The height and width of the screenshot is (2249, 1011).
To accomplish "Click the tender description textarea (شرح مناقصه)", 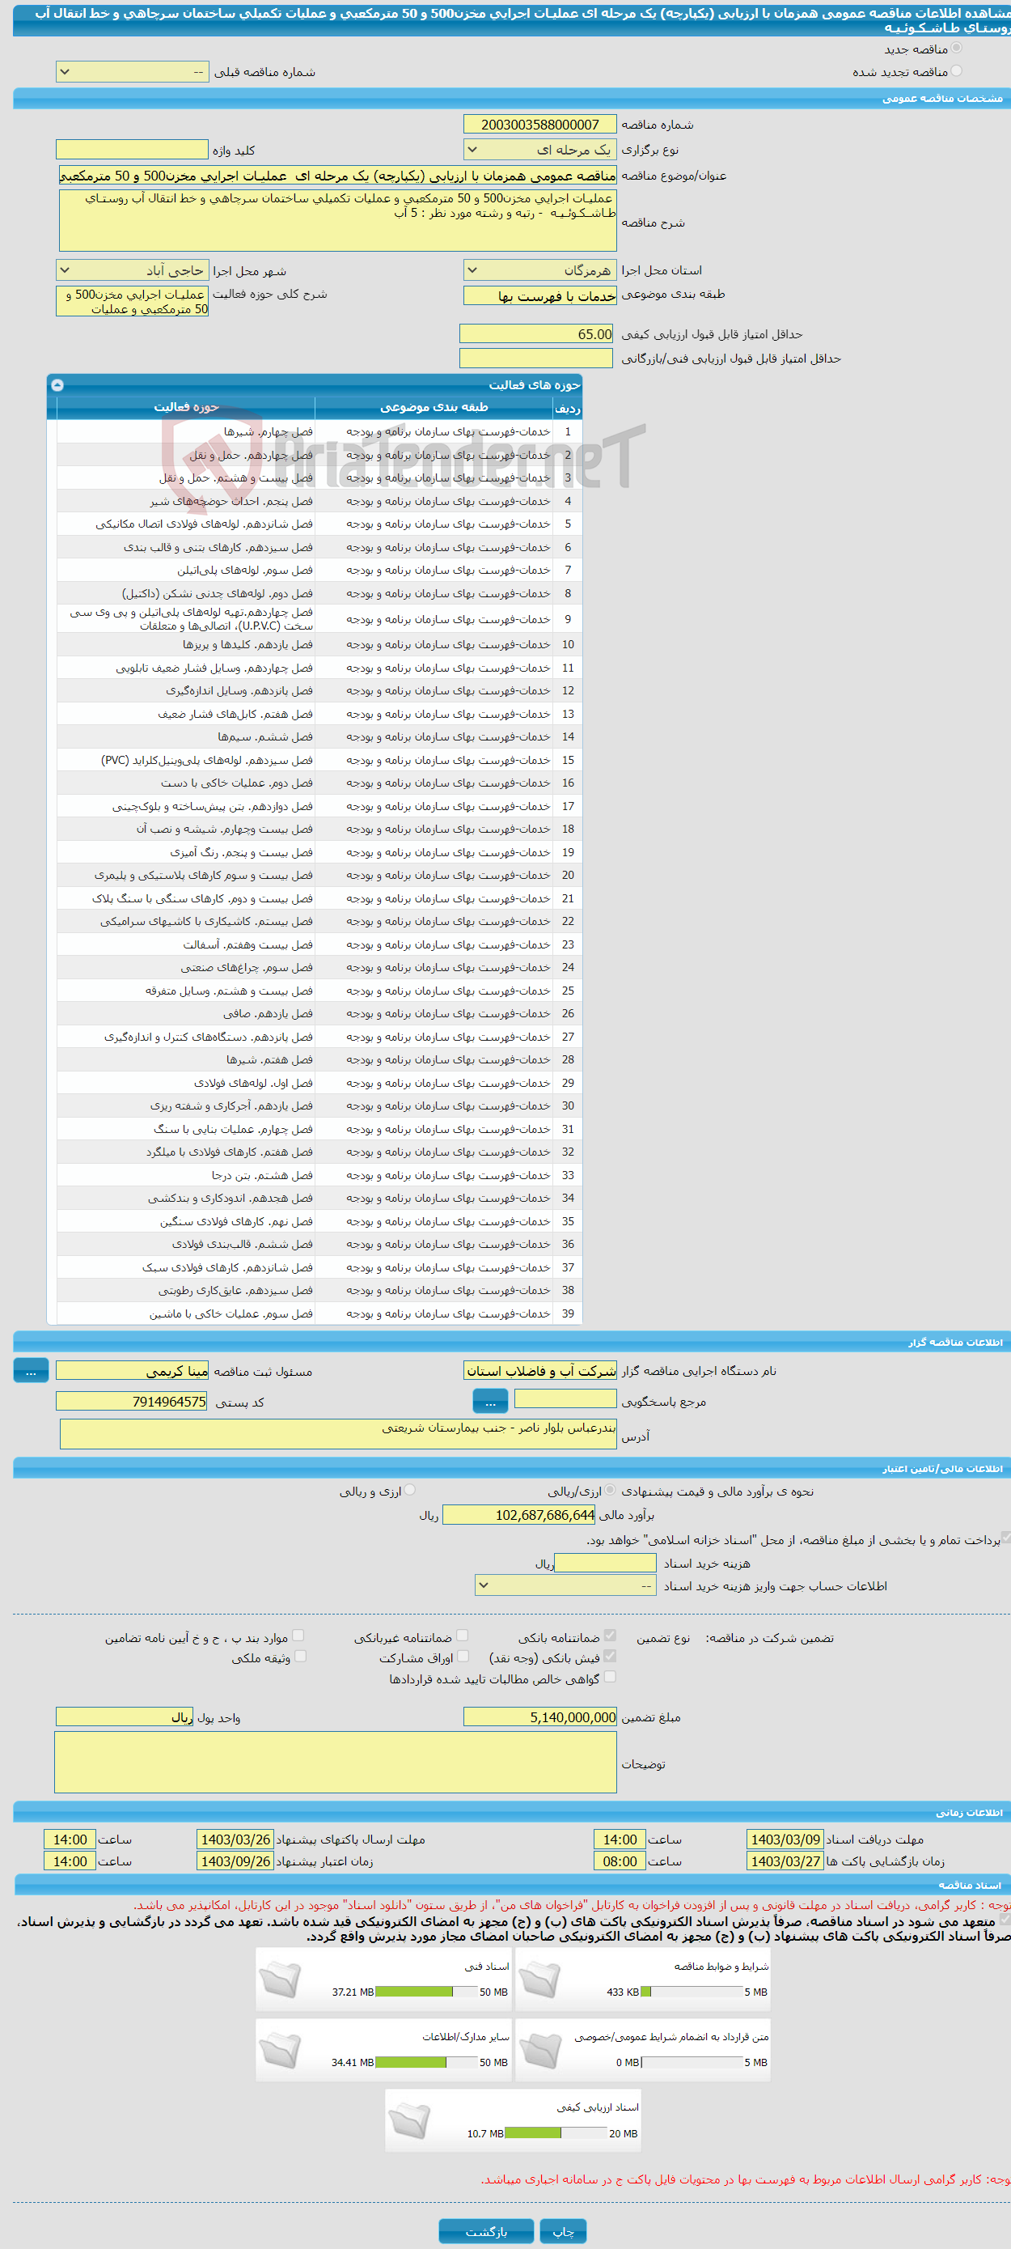I will tap(337, 221).
